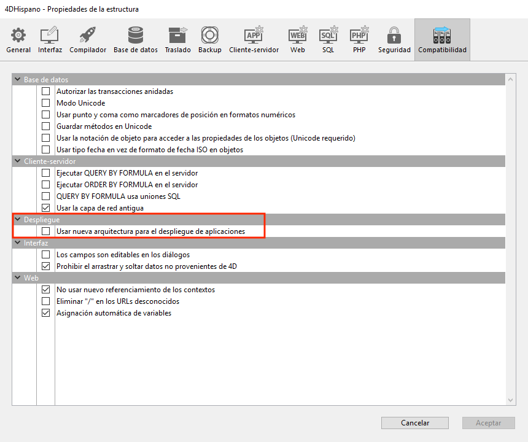Collapse the Web section chevron
Viewport: 528px width, 442px height.
point(18,277)
